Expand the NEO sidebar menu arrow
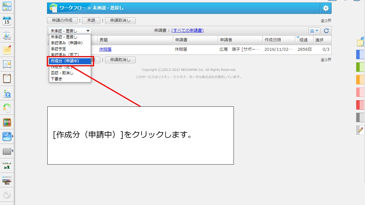This screenshot has height=205, width=365. 13,136
